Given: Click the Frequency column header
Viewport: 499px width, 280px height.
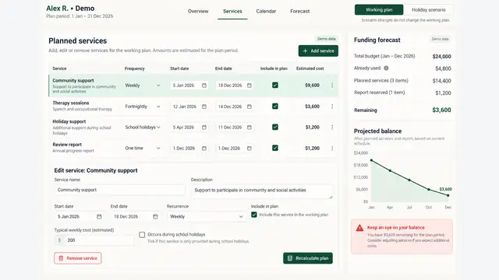Looking at the screenshot, I should tap(135, 68).
